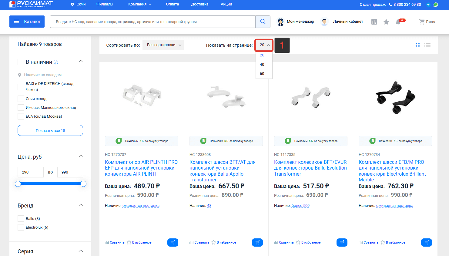Open the WhatsApp contact icon
The height and width of the screenshot is (256, 449).
[436, 5]
